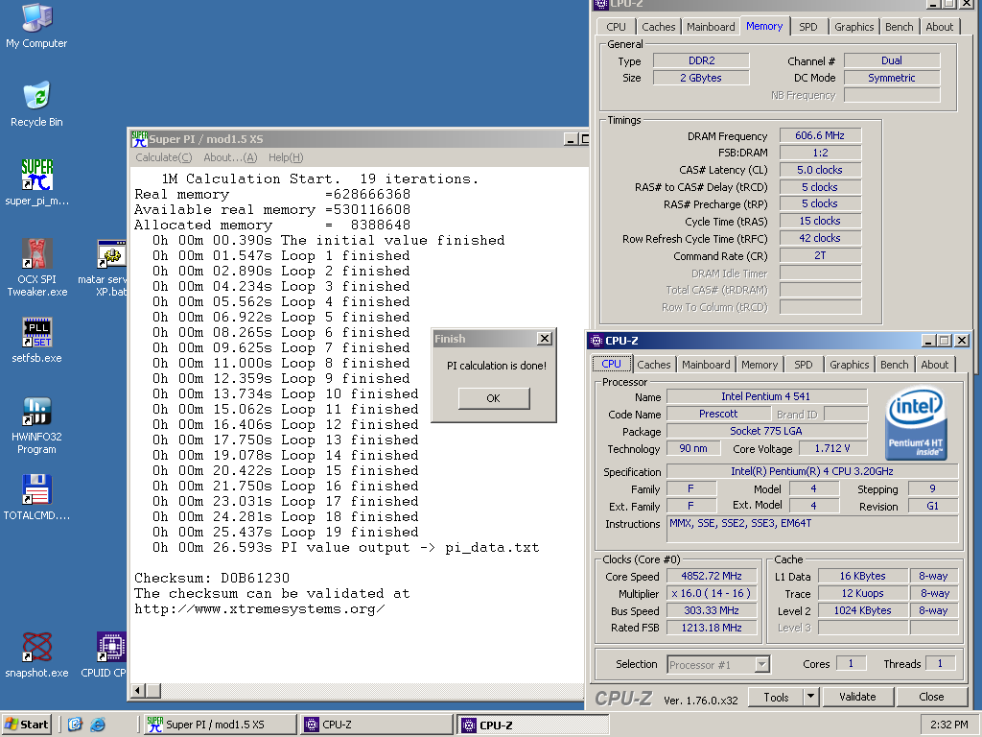
Task: Switch to Caches tab in front CPU-Z
Action: [654, 365]
